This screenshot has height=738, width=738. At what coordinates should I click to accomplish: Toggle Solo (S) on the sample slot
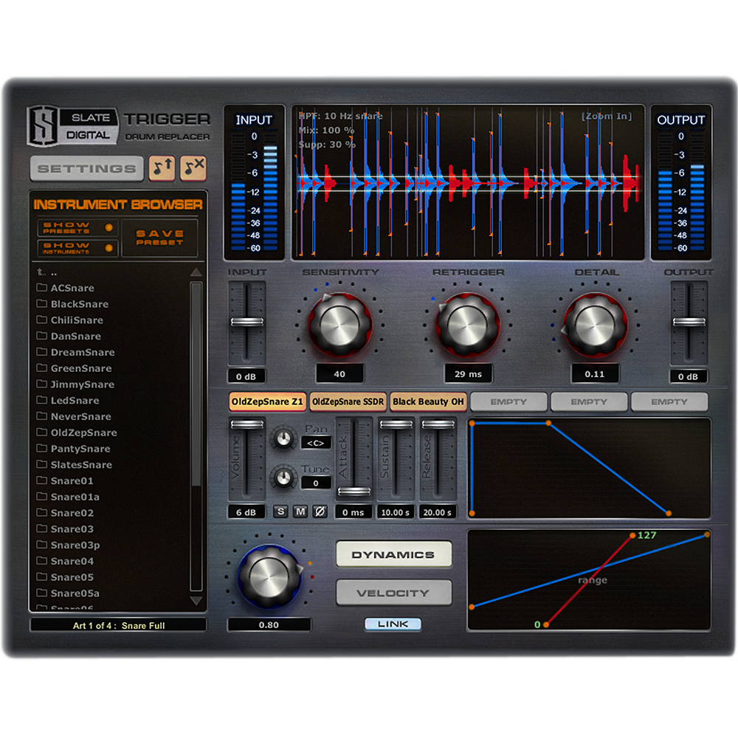point(281,511)
